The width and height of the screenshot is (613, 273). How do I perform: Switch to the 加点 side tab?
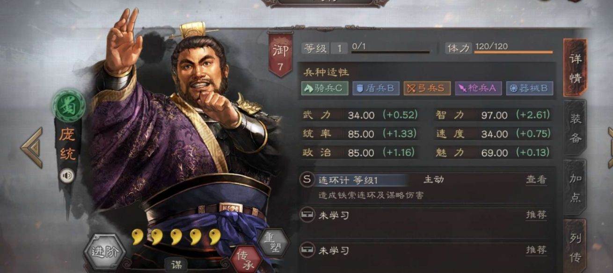575,188
